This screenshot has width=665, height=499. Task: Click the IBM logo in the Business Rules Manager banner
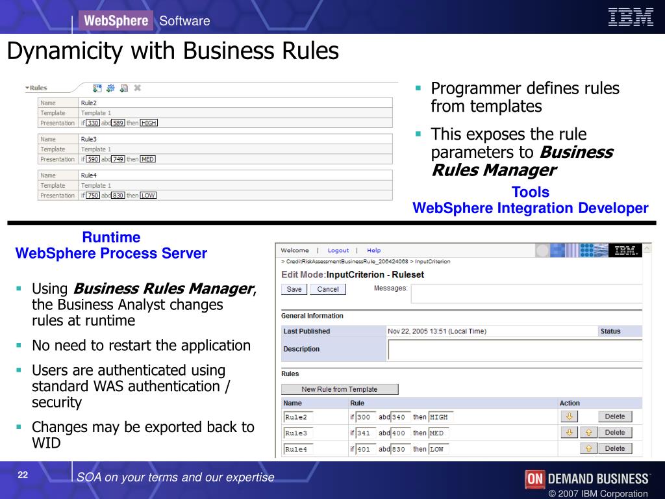(x=625, y=250)
